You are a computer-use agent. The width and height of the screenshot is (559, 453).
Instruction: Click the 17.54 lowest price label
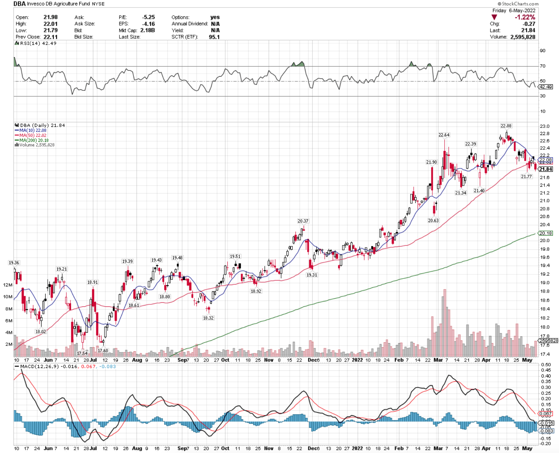[82, 353]
